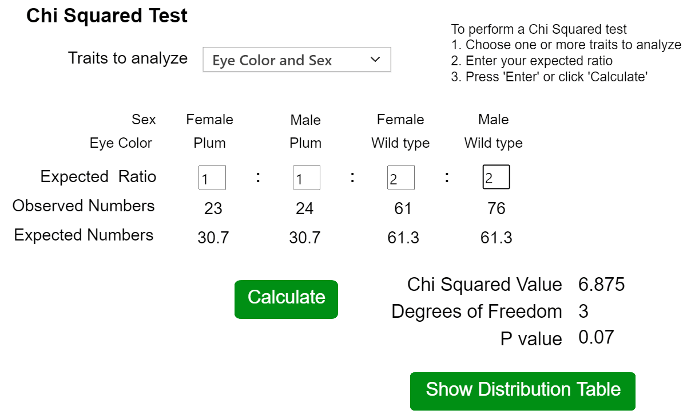683x414 pixels.
Task: Click the Degrees of Freedom value 3
Action: tap(583, 312)
